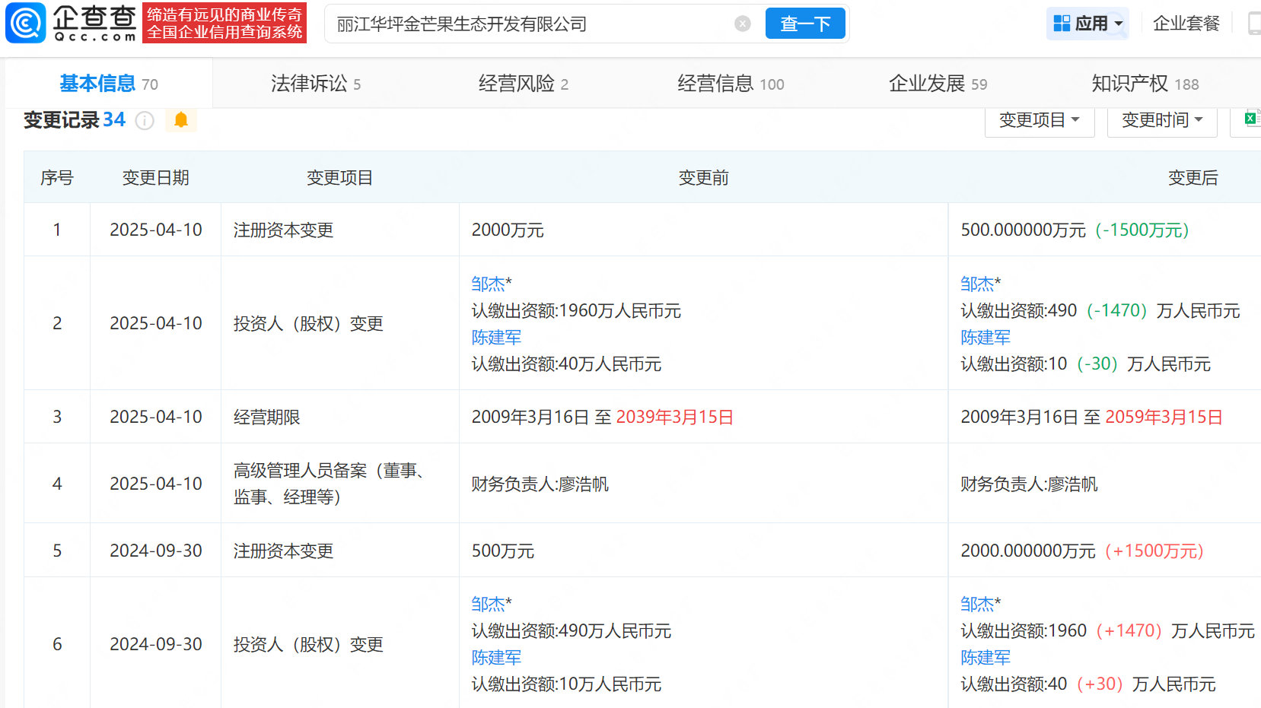The image size is (1261, 708).
Task: Click the 变更日期 column header
Action: pos(156,178)
